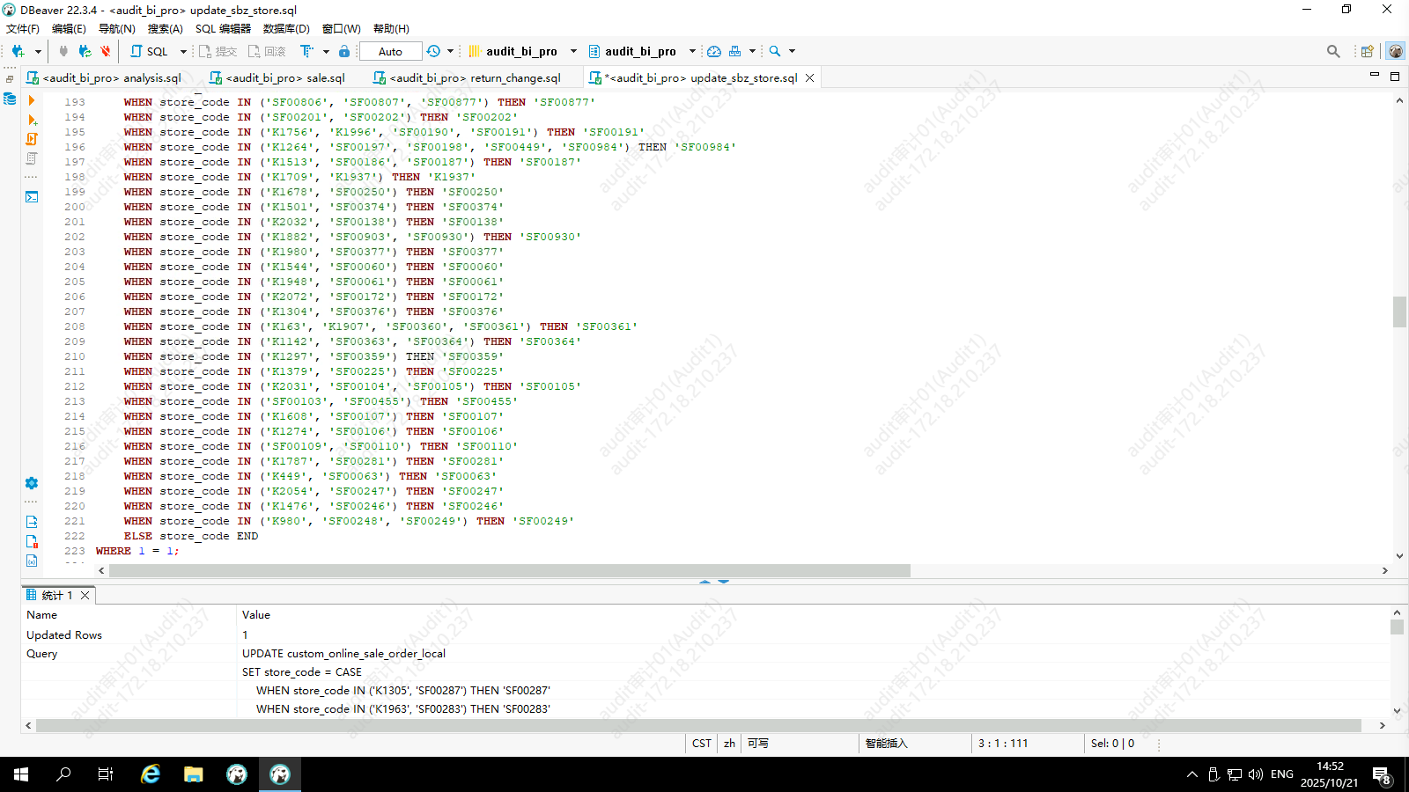This screenshot has height=792, width=1409.
Task: Click the reconnect icon in toolbar
Action: [85, 51]
